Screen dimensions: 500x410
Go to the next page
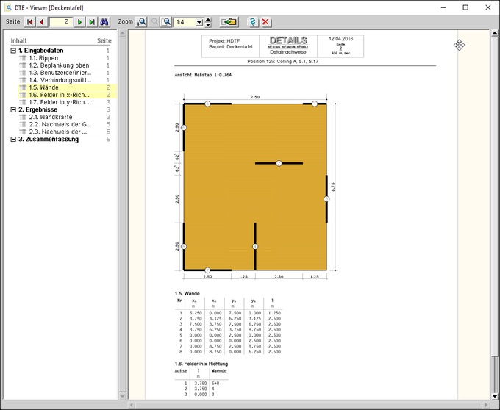point(81,22)
